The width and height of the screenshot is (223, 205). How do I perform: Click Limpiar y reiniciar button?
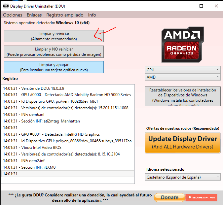tap(54, 36)
